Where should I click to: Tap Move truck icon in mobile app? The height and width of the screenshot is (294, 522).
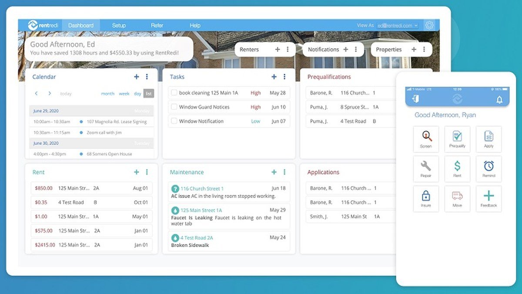tap(457, 199)
